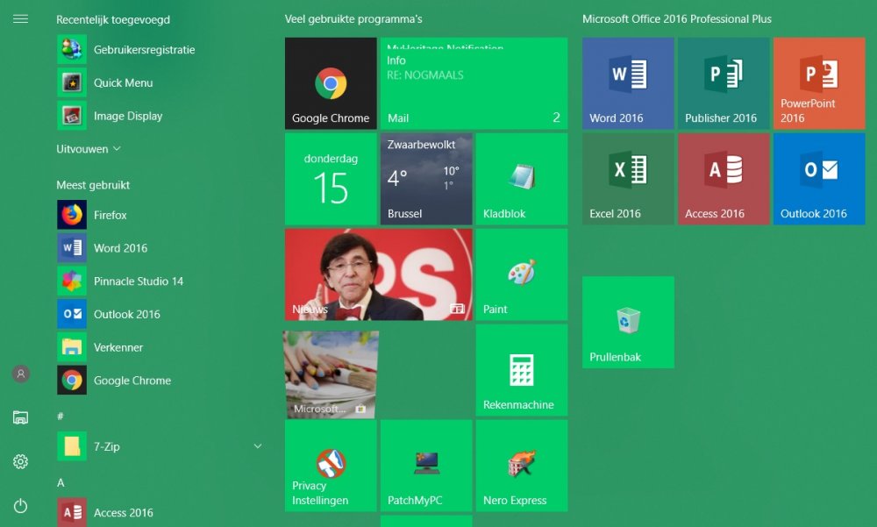Open the Mail live tile
877x527 pixels.
[x=474, y=83]
